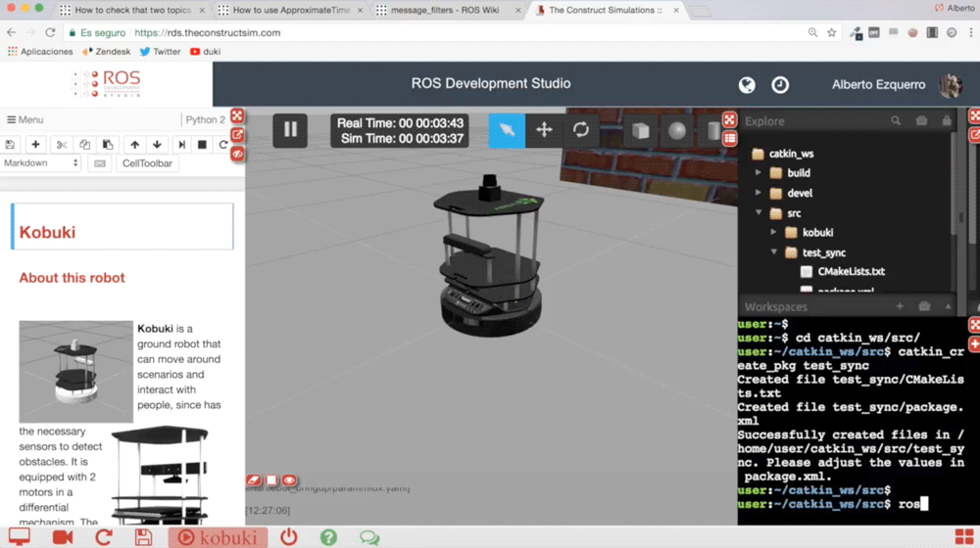Screen dimensions: 980x548
Task: Pause the running Gazebo simulation
Action: [x=290, y=129]
